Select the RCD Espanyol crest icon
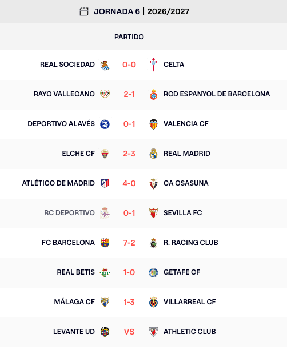287x350 pixels. coord(153,94)
